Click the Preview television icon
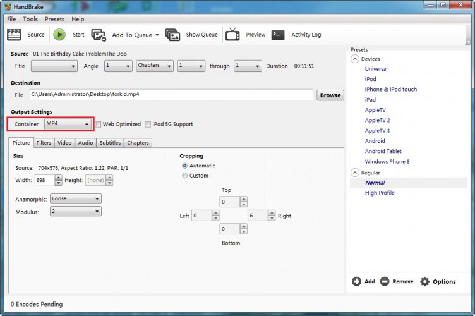 coord(232,35)
